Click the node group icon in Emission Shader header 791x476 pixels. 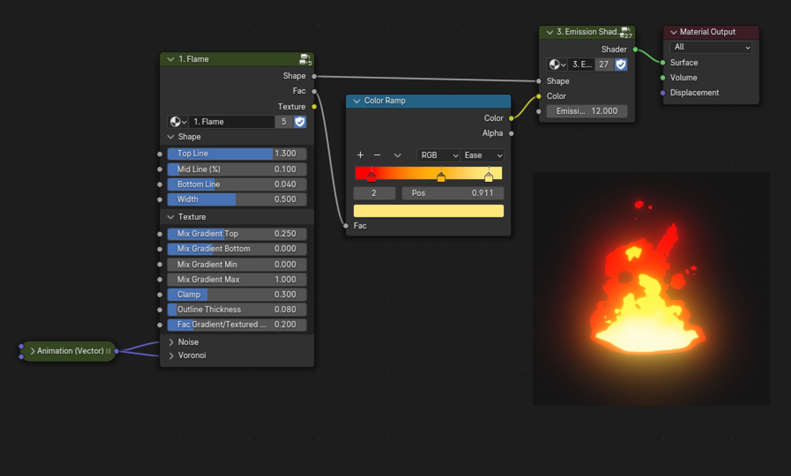(626, 32)
